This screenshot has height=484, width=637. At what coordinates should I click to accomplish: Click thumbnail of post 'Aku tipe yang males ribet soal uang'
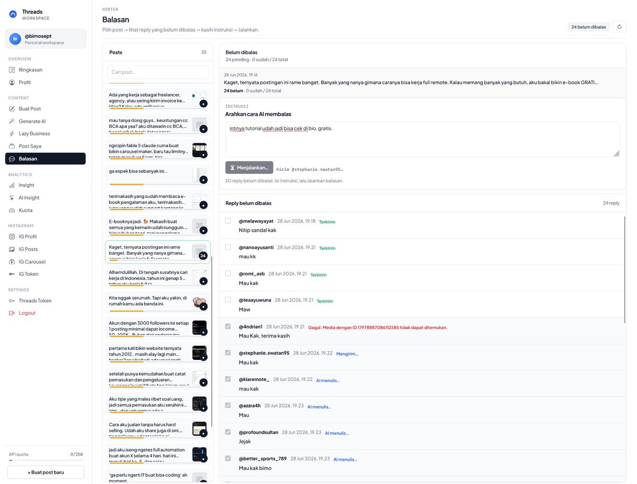pyautogui.click(x=200, y=404)
